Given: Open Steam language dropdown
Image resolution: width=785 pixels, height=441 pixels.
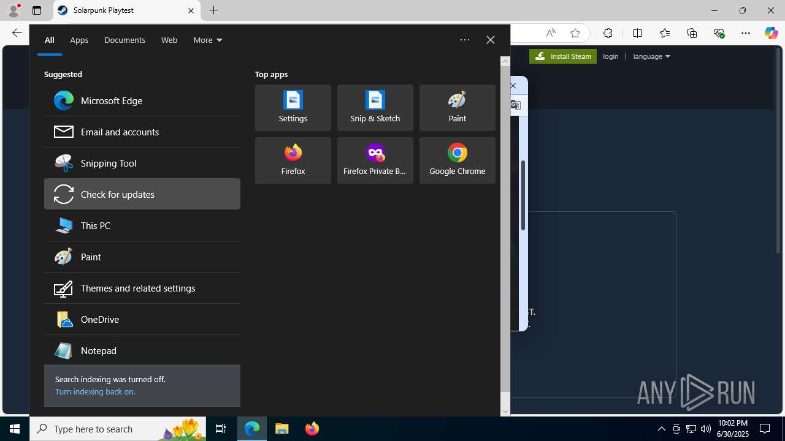Looking at the screenshot, I should point(651,56).
